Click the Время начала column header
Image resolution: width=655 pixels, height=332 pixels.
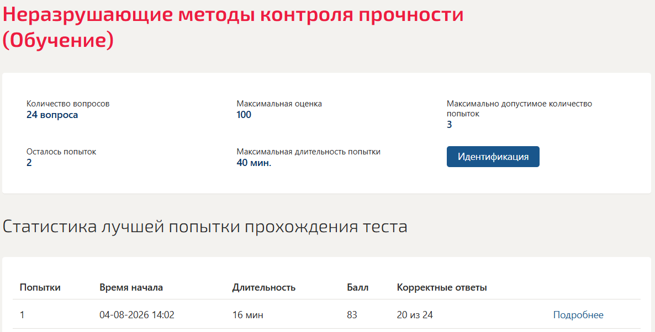(x=131, y=287)
